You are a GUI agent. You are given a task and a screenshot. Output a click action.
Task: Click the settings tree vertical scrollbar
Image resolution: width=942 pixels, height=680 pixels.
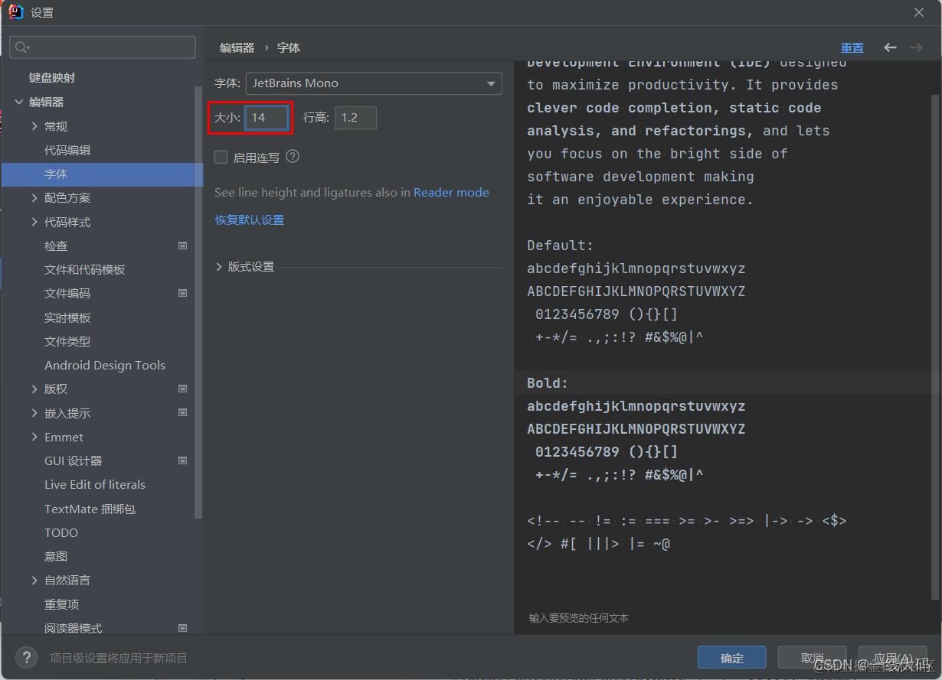tap(199, 302)
